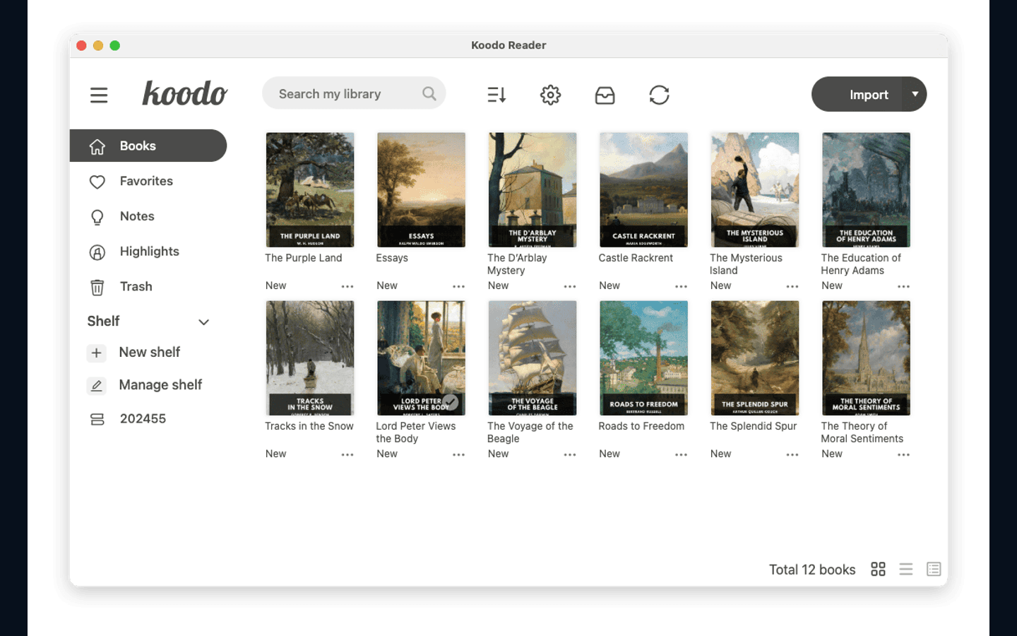Click The Purple Land title text

304,258
